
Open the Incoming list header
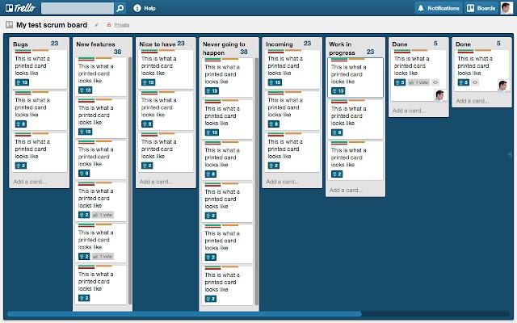point(280,44)
